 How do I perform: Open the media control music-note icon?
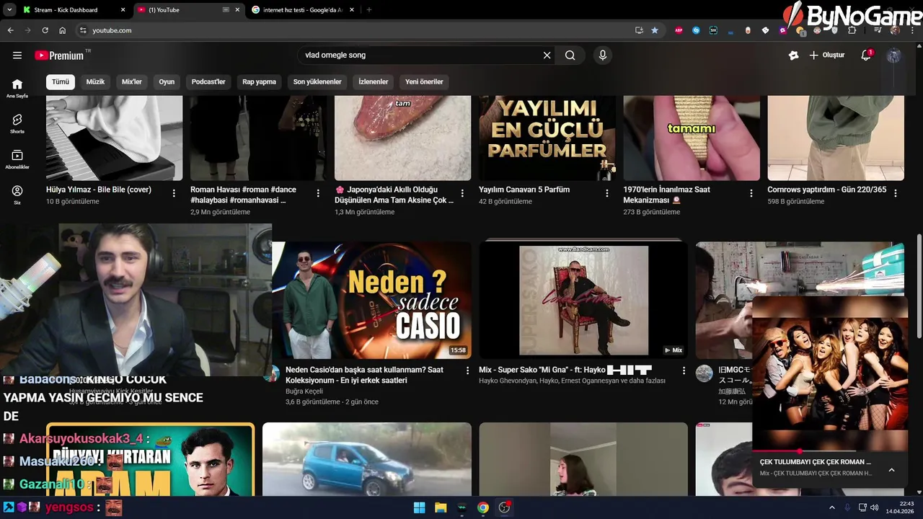pyautogui.click(x=878, y=30)
